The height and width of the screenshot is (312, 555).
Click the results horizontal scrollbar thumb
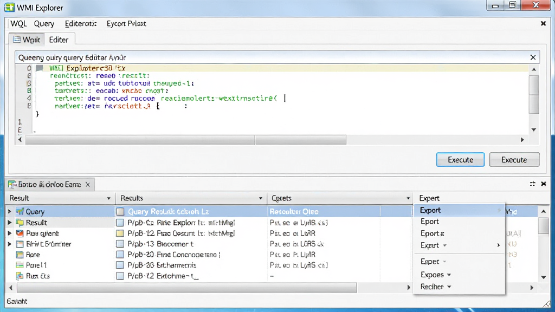point(186,288)
